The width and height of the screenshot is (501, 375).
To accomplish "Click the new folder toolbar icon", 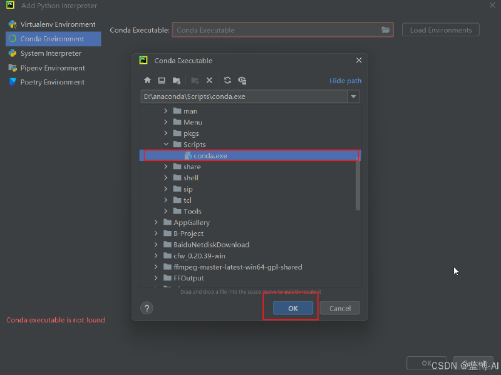I will [x=195, y=80].
